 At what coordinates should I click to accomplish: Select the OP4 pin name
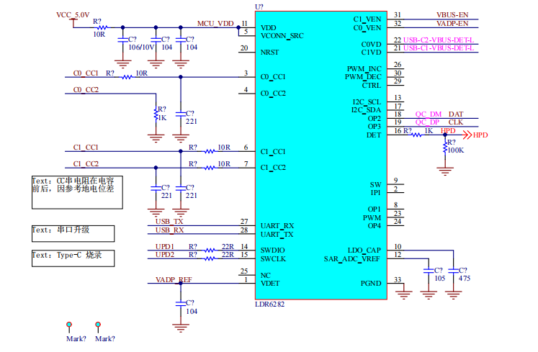[x=375, y=226]
